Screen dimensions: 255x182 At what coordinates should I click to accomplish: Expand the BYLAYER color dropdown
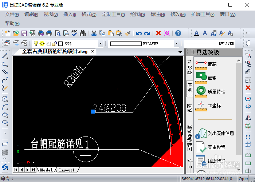tap(176, 44)
